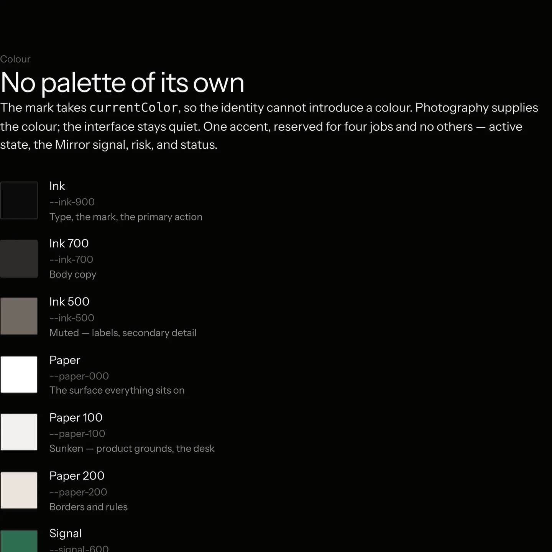552x552 pixels.
Task: Select the Ink 500 colour swatch
Action: pyautogui.click(x=19, y=316)
